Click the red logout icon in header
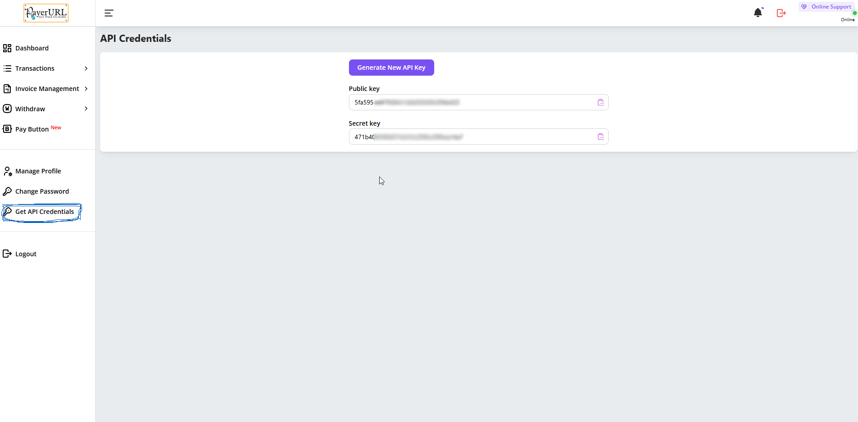Image resolution: width=858 pixels, height=422 pixels. [x=781, y=13]
